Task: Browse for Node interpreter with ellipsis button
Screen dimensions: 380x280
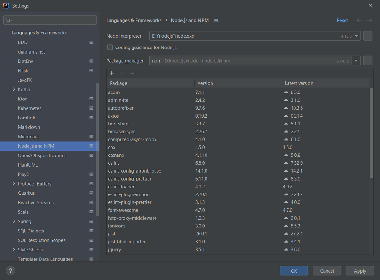Action: tap(368, 36)
